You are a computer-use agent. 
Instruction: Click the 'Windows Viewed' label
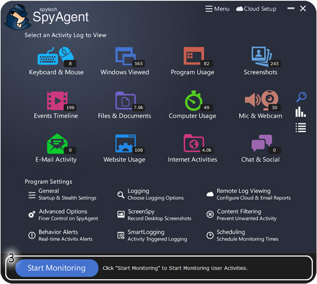click(125, 72)
